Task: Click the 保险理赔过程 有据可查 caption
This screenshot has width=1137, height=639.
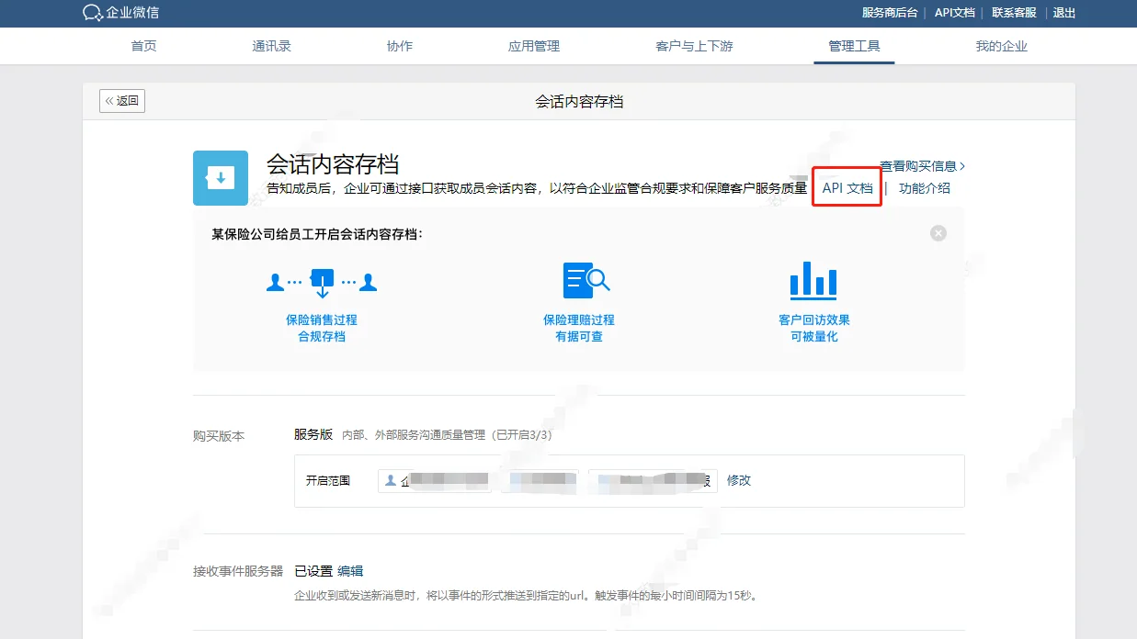Action: 579,329
